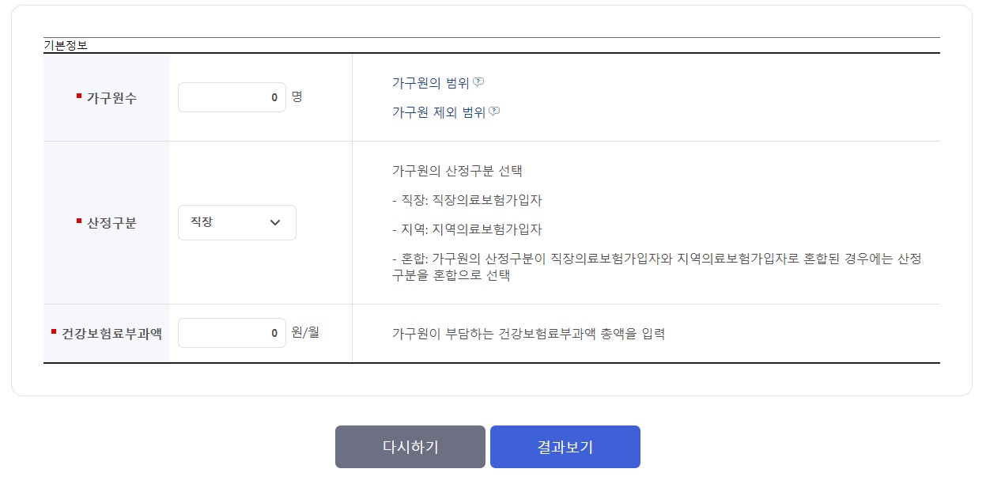Image resolution: width=986 pixels, height=484 pixels.
Task: Expand the calculation type combo box
Action: click(236, 222)
